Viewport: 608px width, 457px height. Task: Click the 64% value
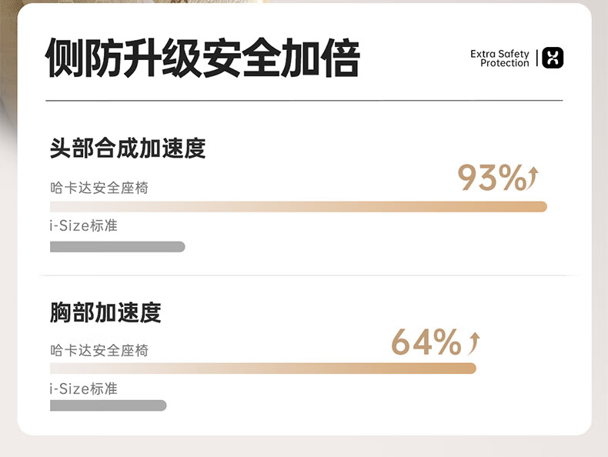pos(426,342)
